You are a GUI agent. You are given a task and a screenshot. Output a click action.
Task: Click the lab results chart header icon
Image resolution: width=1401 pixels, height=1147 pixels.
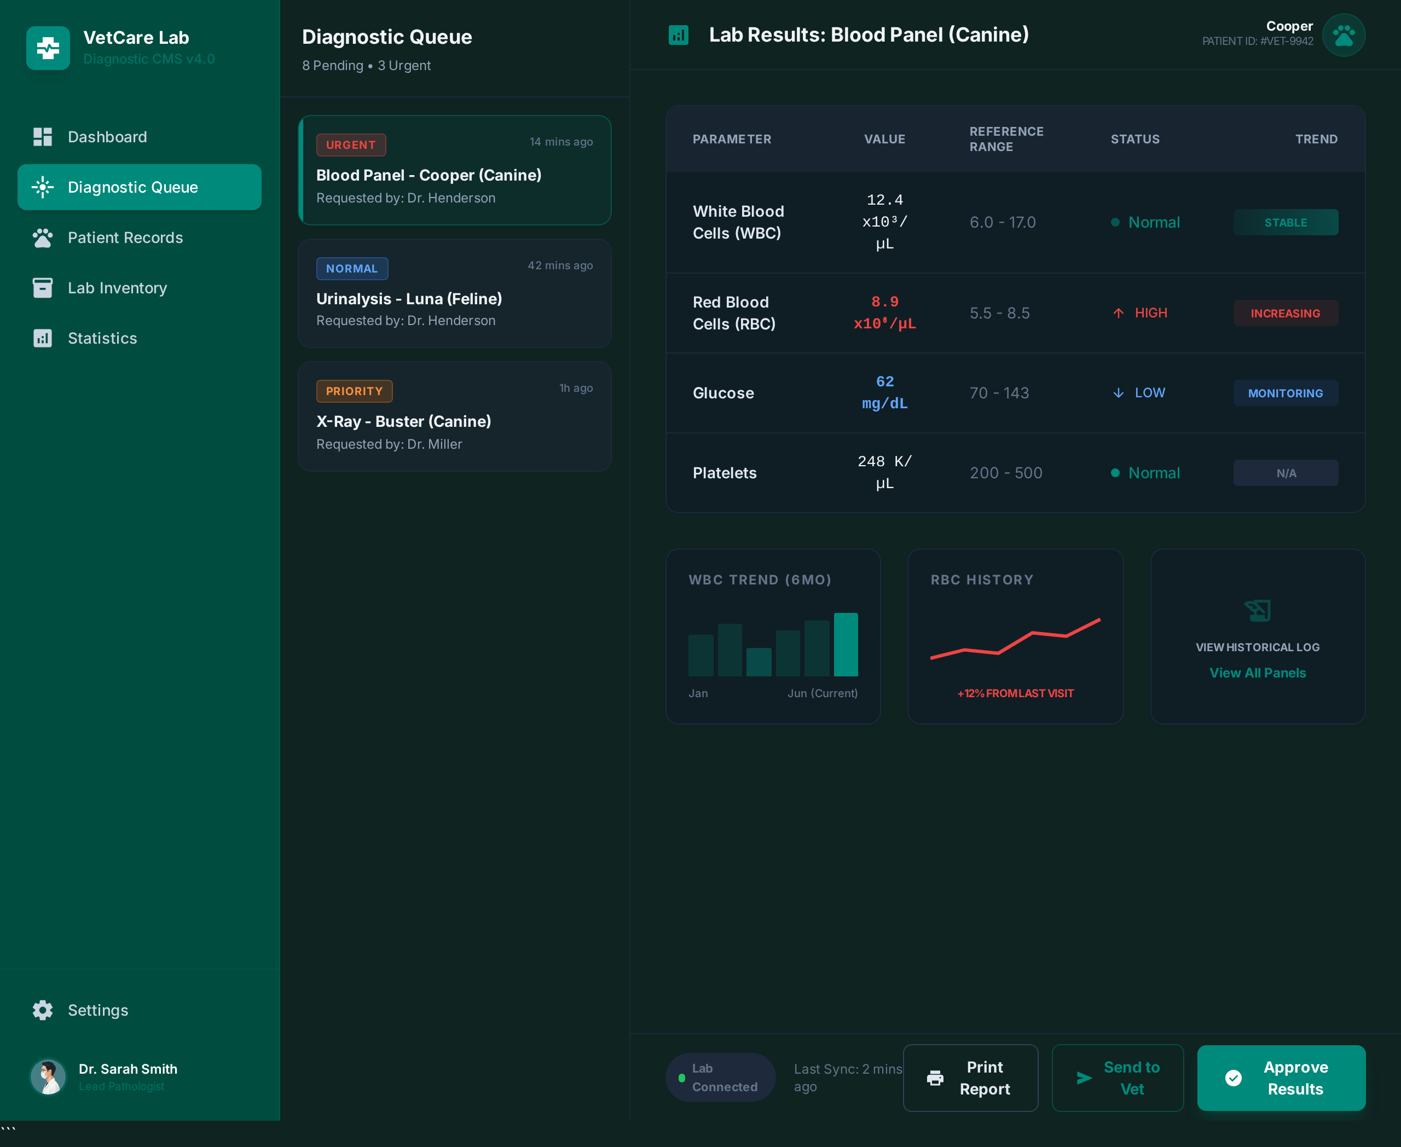(678, 35)
